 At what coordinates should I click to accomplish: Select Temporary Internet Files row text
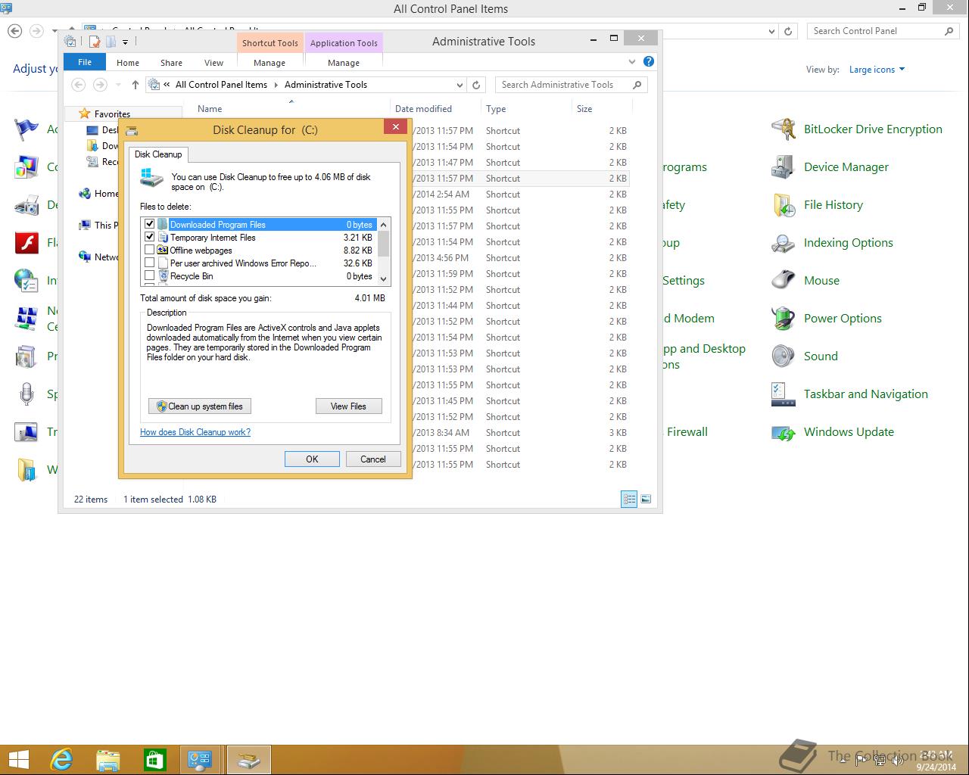213,238
